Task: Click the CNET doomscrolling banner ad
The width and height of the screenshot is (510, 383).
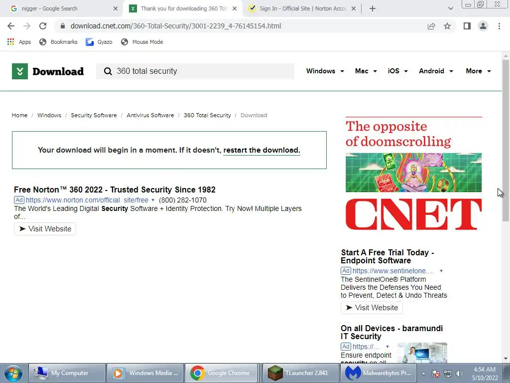Action: (413, 174)
